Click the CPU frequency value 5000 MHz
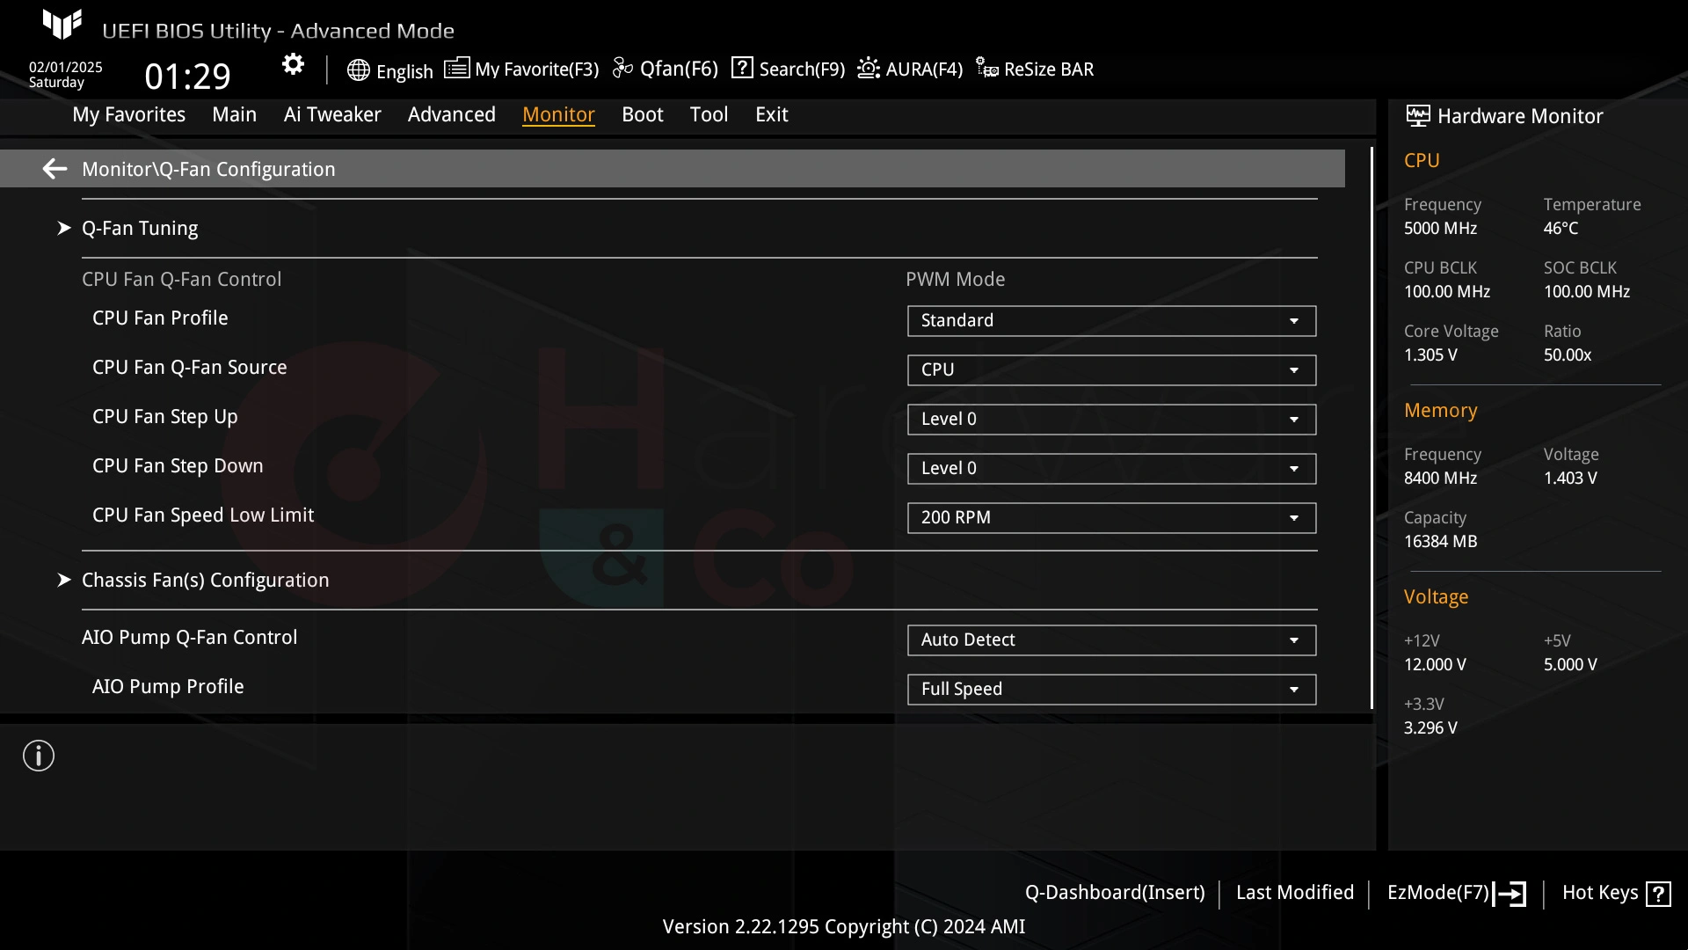The width and height of the screenshot is (1688, 950). pos(1440,229)
